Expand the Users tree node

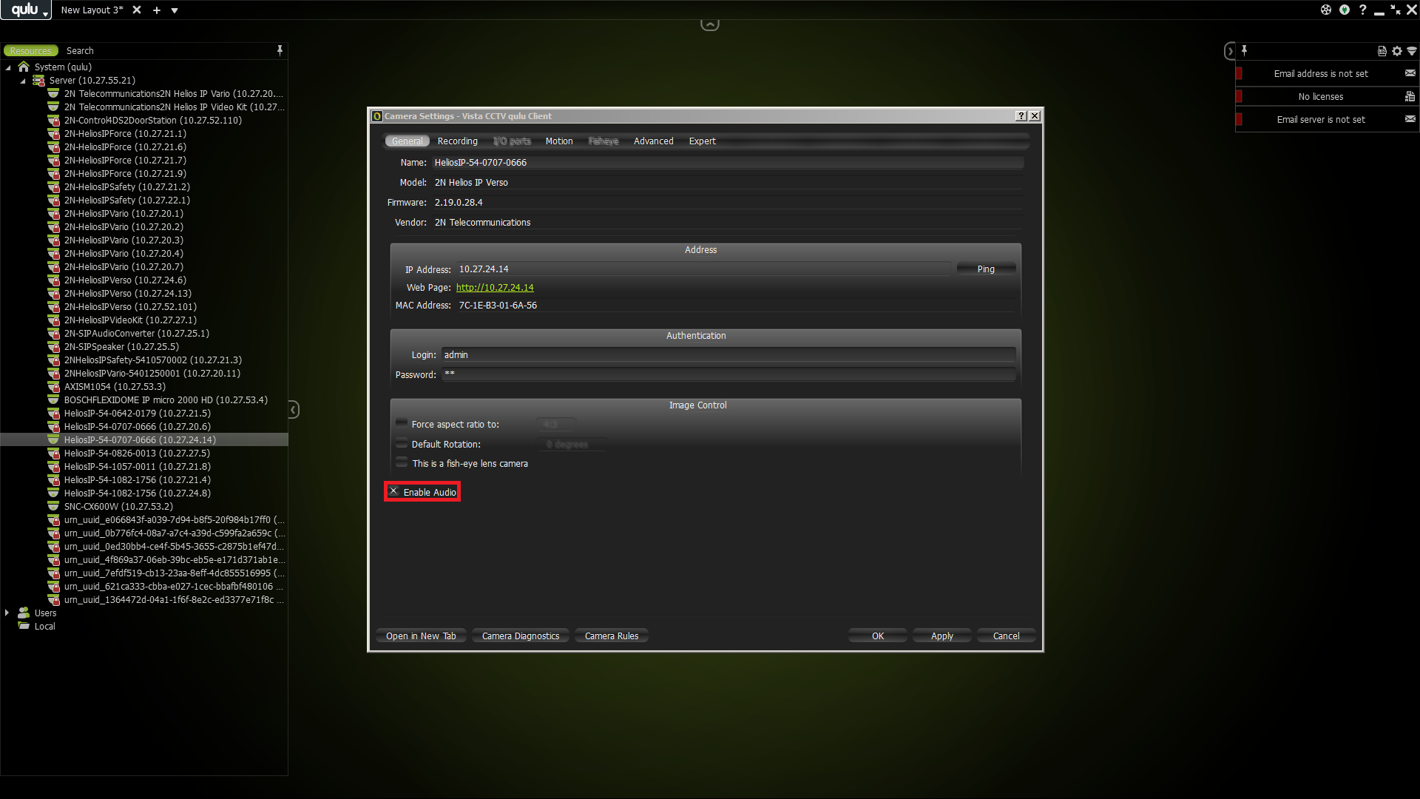(x=7, y=613)
